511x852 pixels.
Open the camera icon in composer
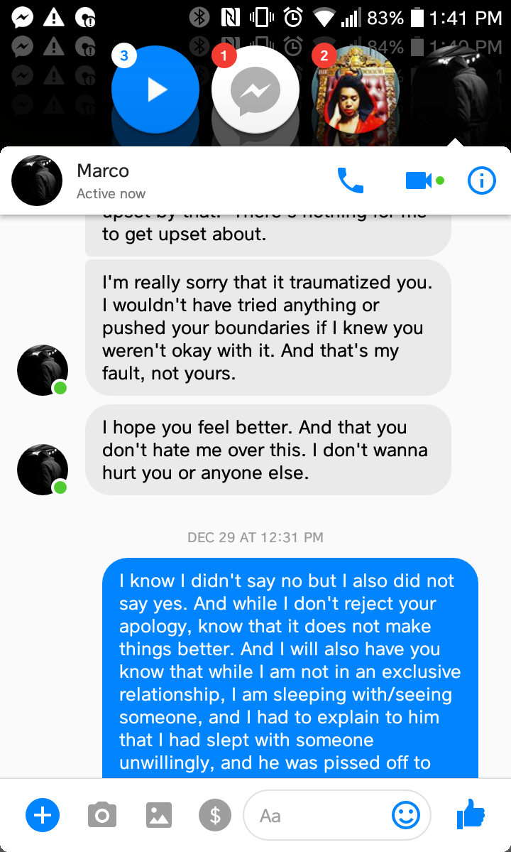coord(102,815)
